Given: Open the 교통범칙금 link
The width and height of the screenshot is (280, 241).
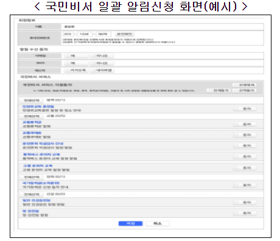Looking at the screenshot, I should (32, 122).
